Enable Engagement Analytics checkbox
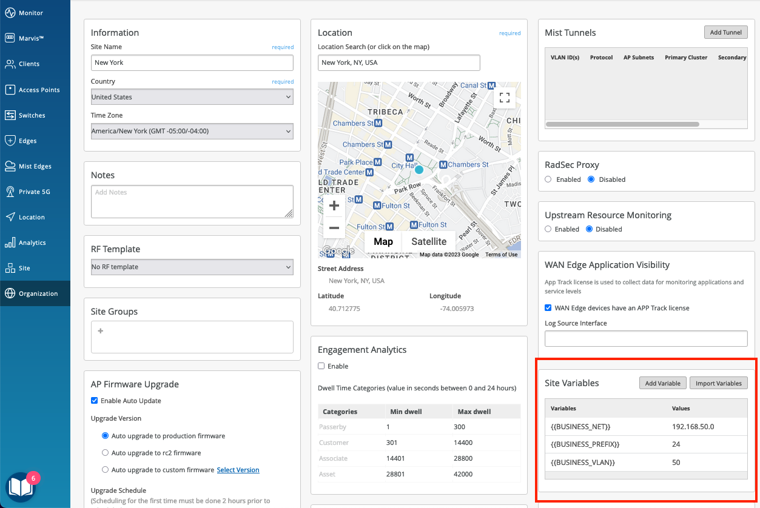 [x=321, y=366]
